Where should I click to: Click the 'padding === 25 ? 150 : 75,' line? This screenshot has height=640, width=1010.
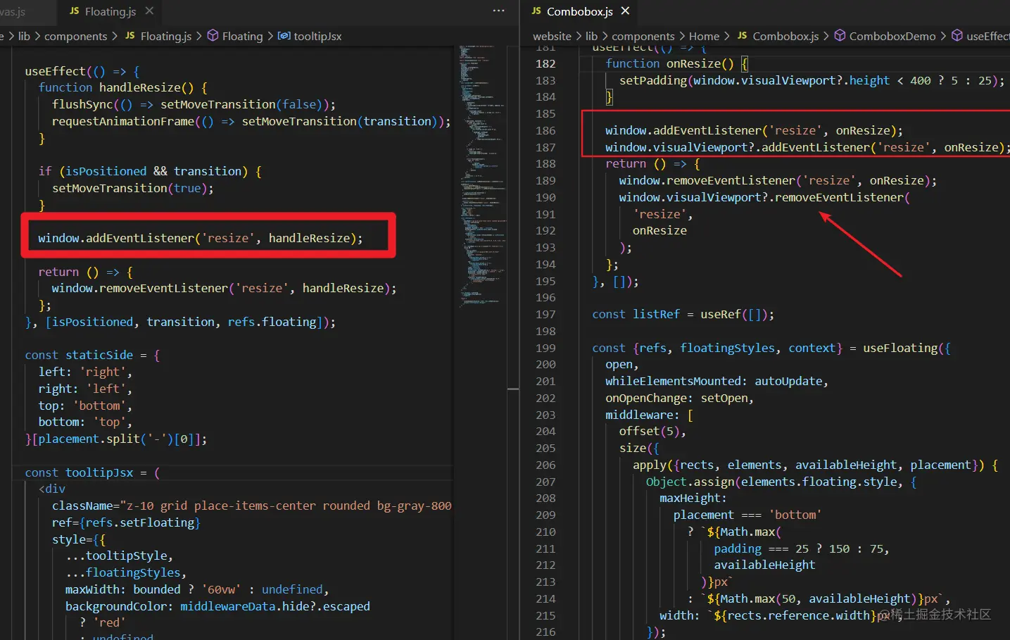click(802, 548)
